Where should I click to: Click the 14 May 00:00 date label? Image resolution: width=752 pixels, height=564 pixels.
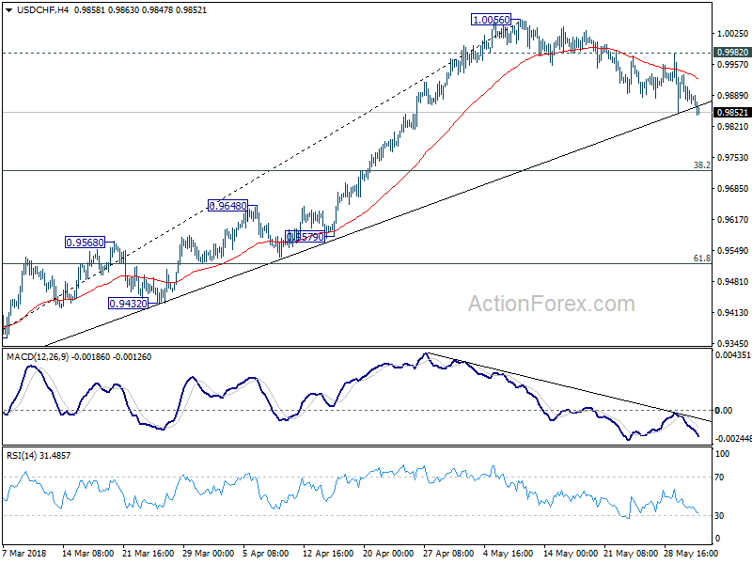pos(571,553)
